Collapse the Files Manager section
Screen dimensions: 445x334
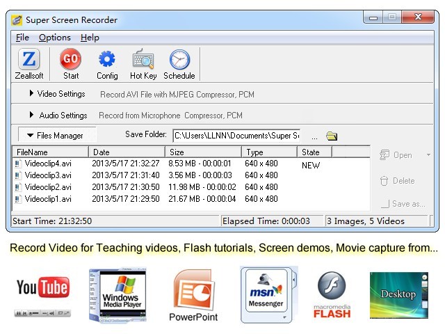pos(56,136)
